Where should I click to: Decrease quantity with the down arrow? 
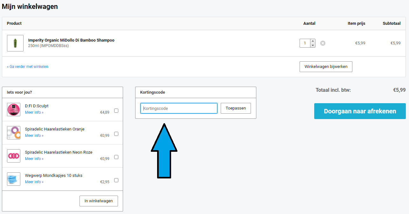[313, 45]
